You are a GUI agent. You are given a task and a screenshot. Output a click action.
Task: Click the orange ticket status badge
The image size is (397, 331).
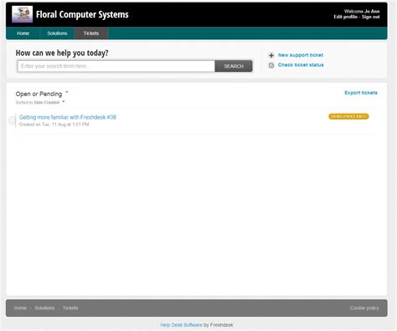point(348,116)
